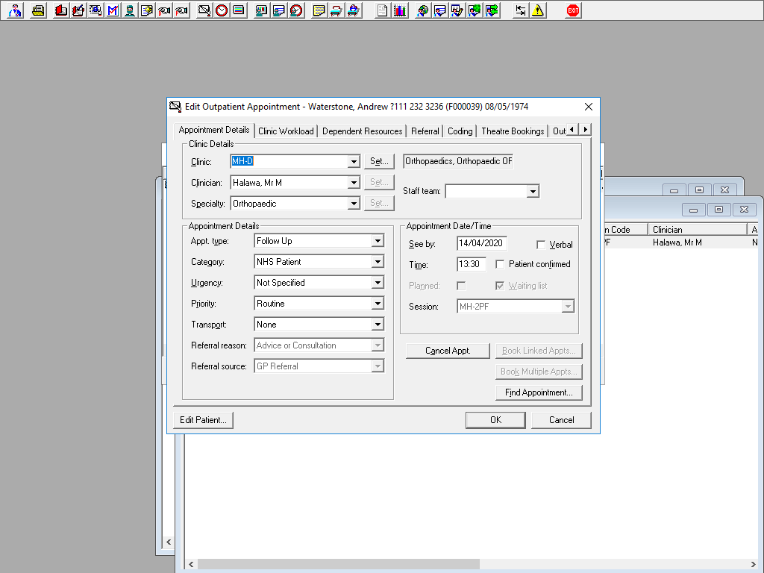The height and width of the screenshot is (573, 764).
Task: Click the person with CD disc icon
Action: click(422, 10)
